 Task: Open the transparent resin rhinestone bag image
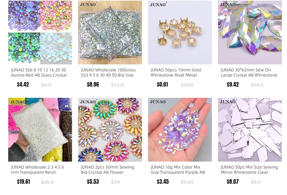[40, 130]
